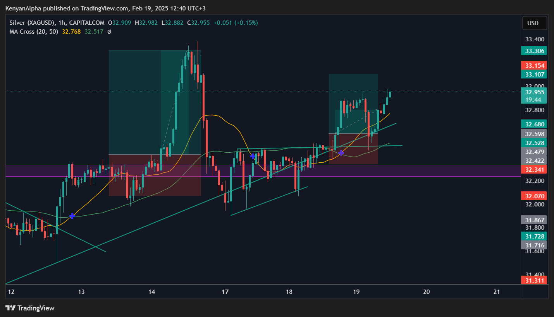
Task: Click the 31.867 gray price label
Action: (534, 220)
